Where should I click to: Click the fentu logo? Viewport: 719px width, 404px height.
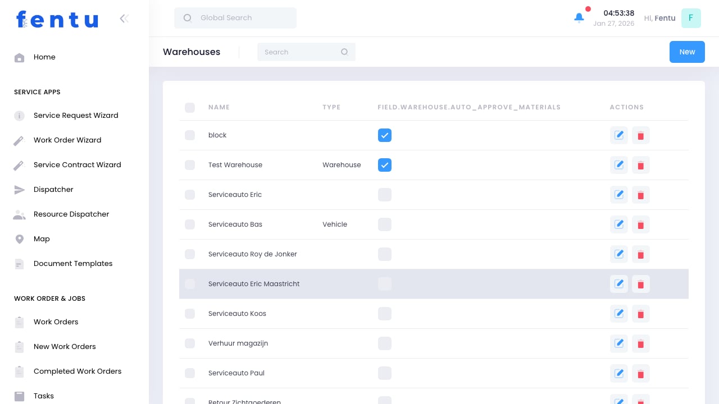pos(57,20)
